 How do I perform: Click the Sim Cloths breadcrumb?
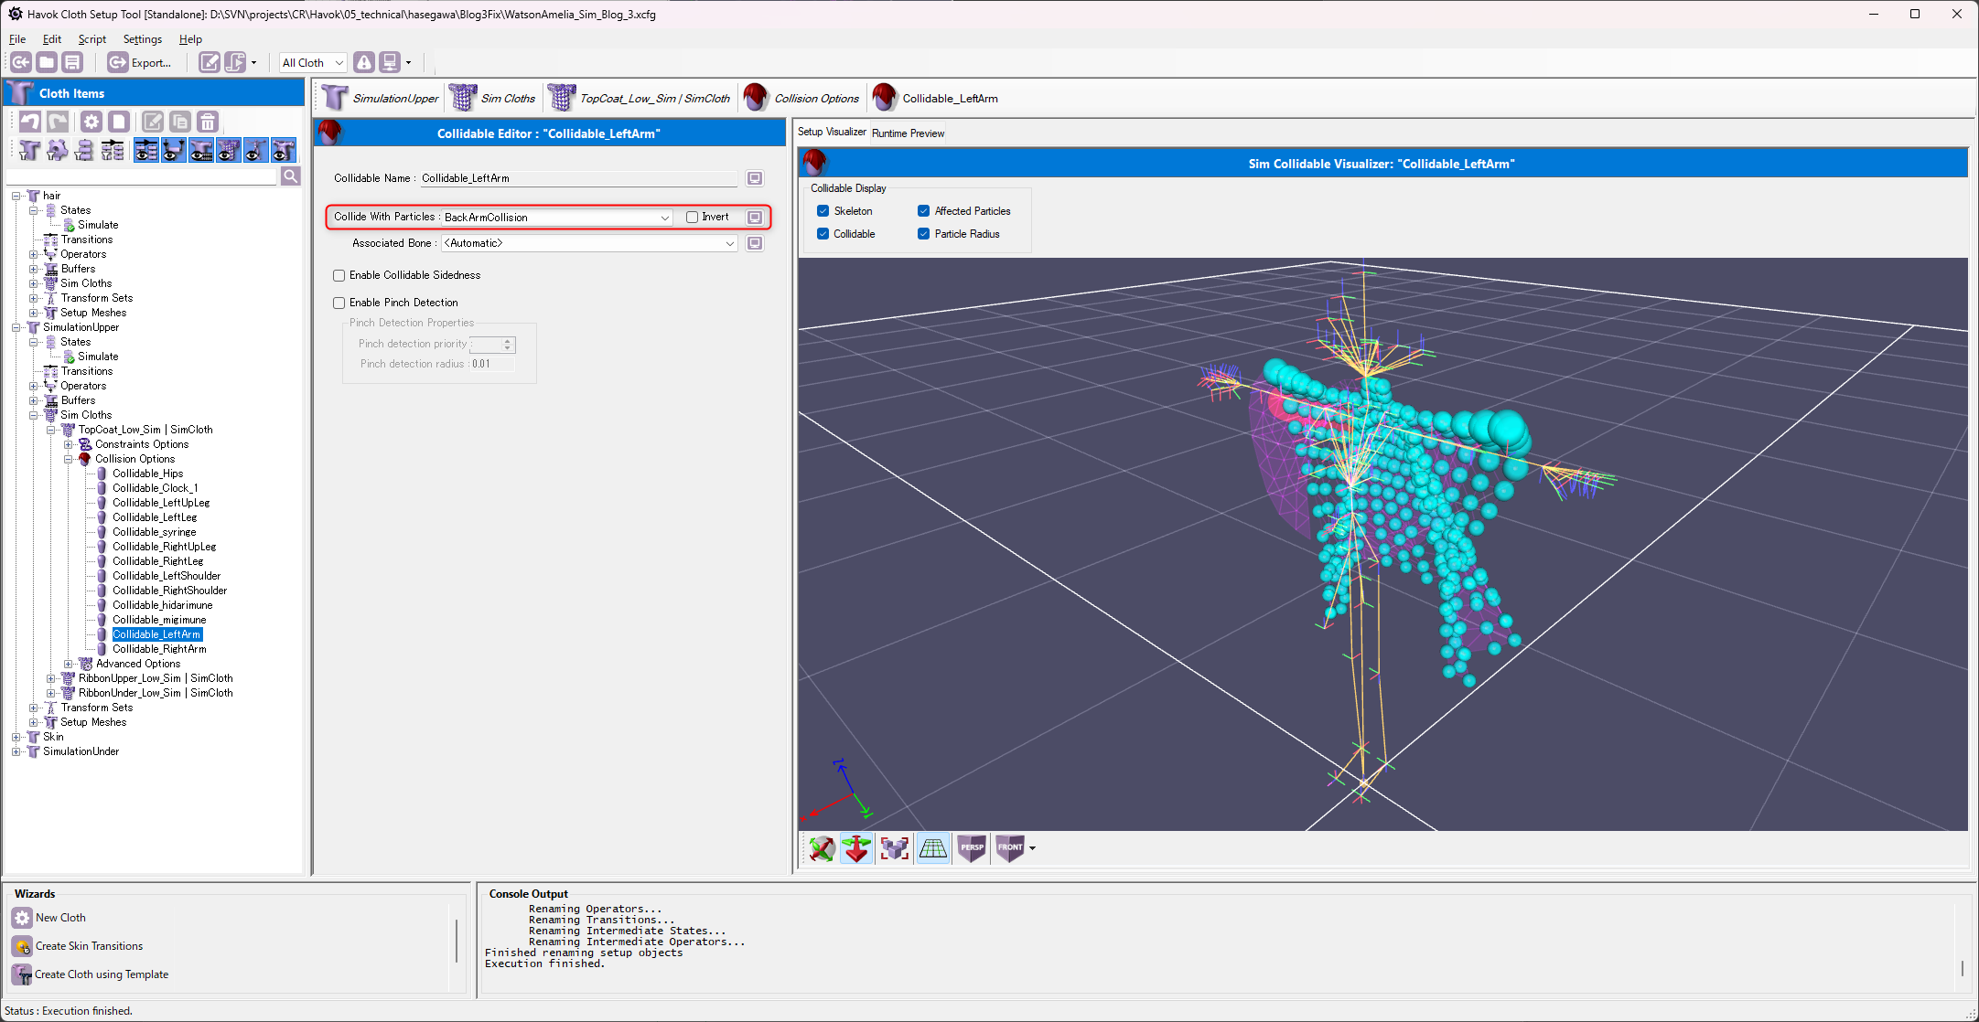click(493, 98)
